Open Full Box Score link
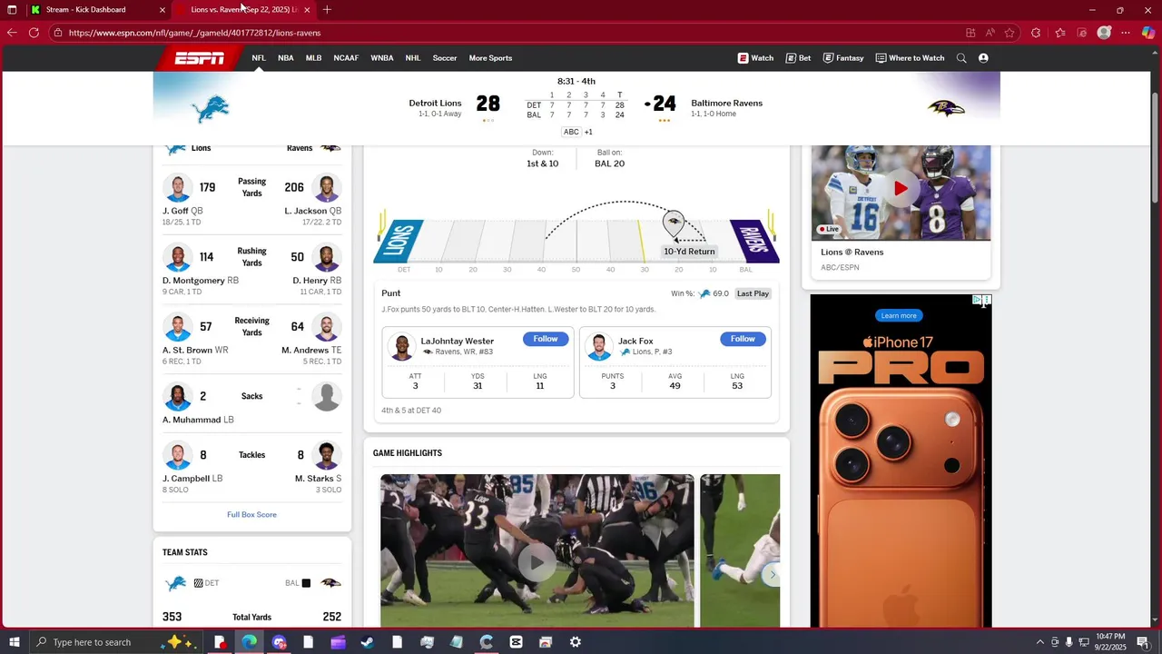The width and height of the screenshot is (1162, 654). (x=251, y=515)
